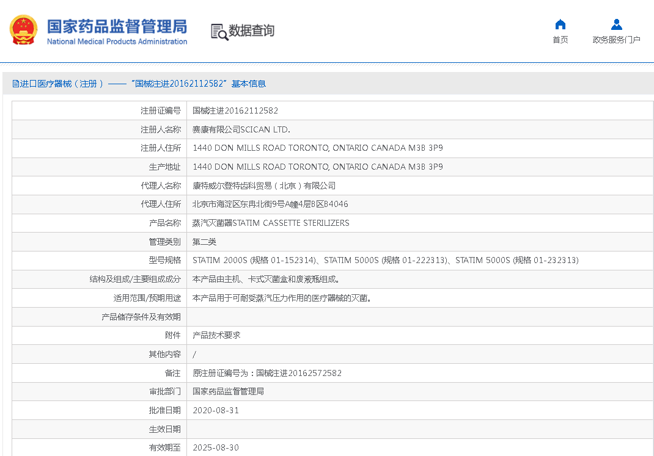Select 赛康有限公司SCICAN LTD. cell

pos(241,129)
